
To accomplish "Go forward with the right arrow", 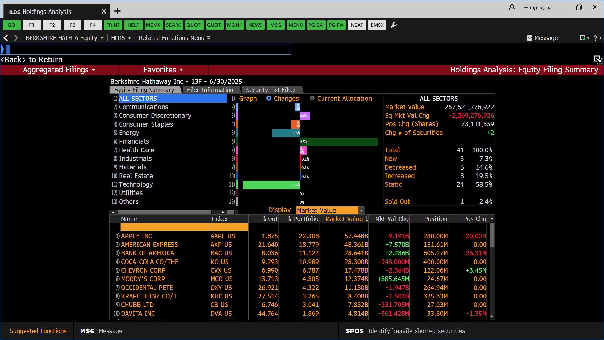I will [16, 38].
